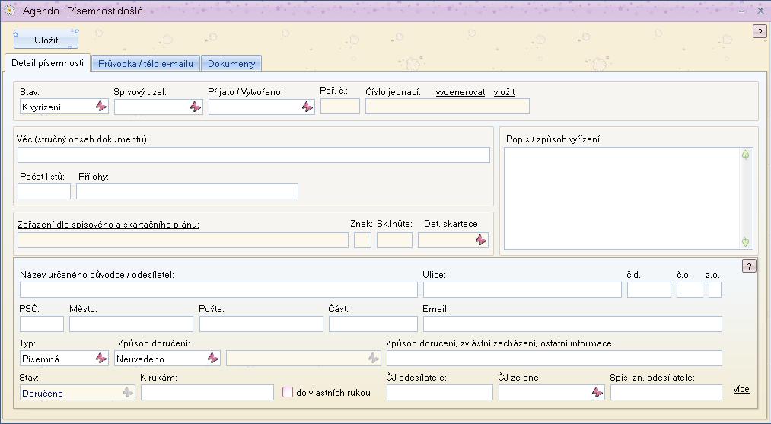The image size is (771, 424).
Task: Enable the do vlastních rukou checkbox
Action: coord(288,393)
